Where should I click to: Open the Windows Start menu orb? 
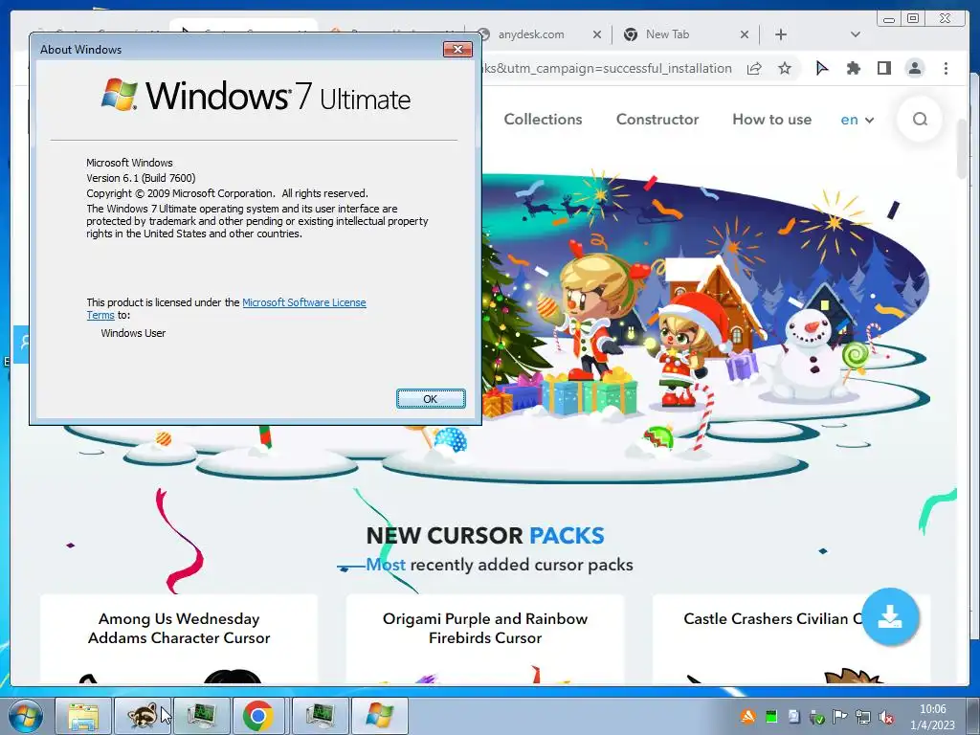[26, 716]
